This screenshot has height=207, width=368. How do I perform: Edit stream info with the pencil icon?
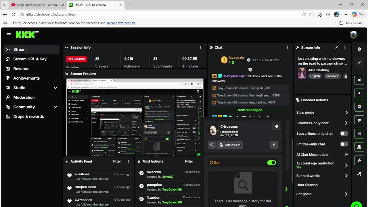(x=336, y=47)
